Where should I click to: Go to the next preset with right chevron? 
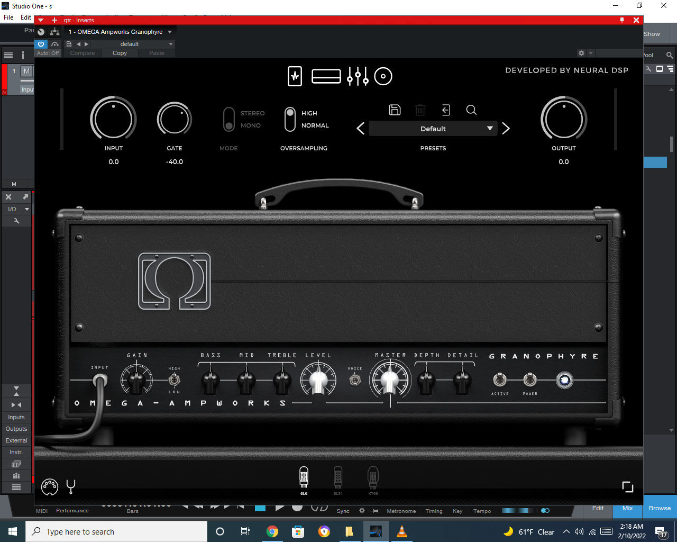pyautogui.click(x=506, y=129)
